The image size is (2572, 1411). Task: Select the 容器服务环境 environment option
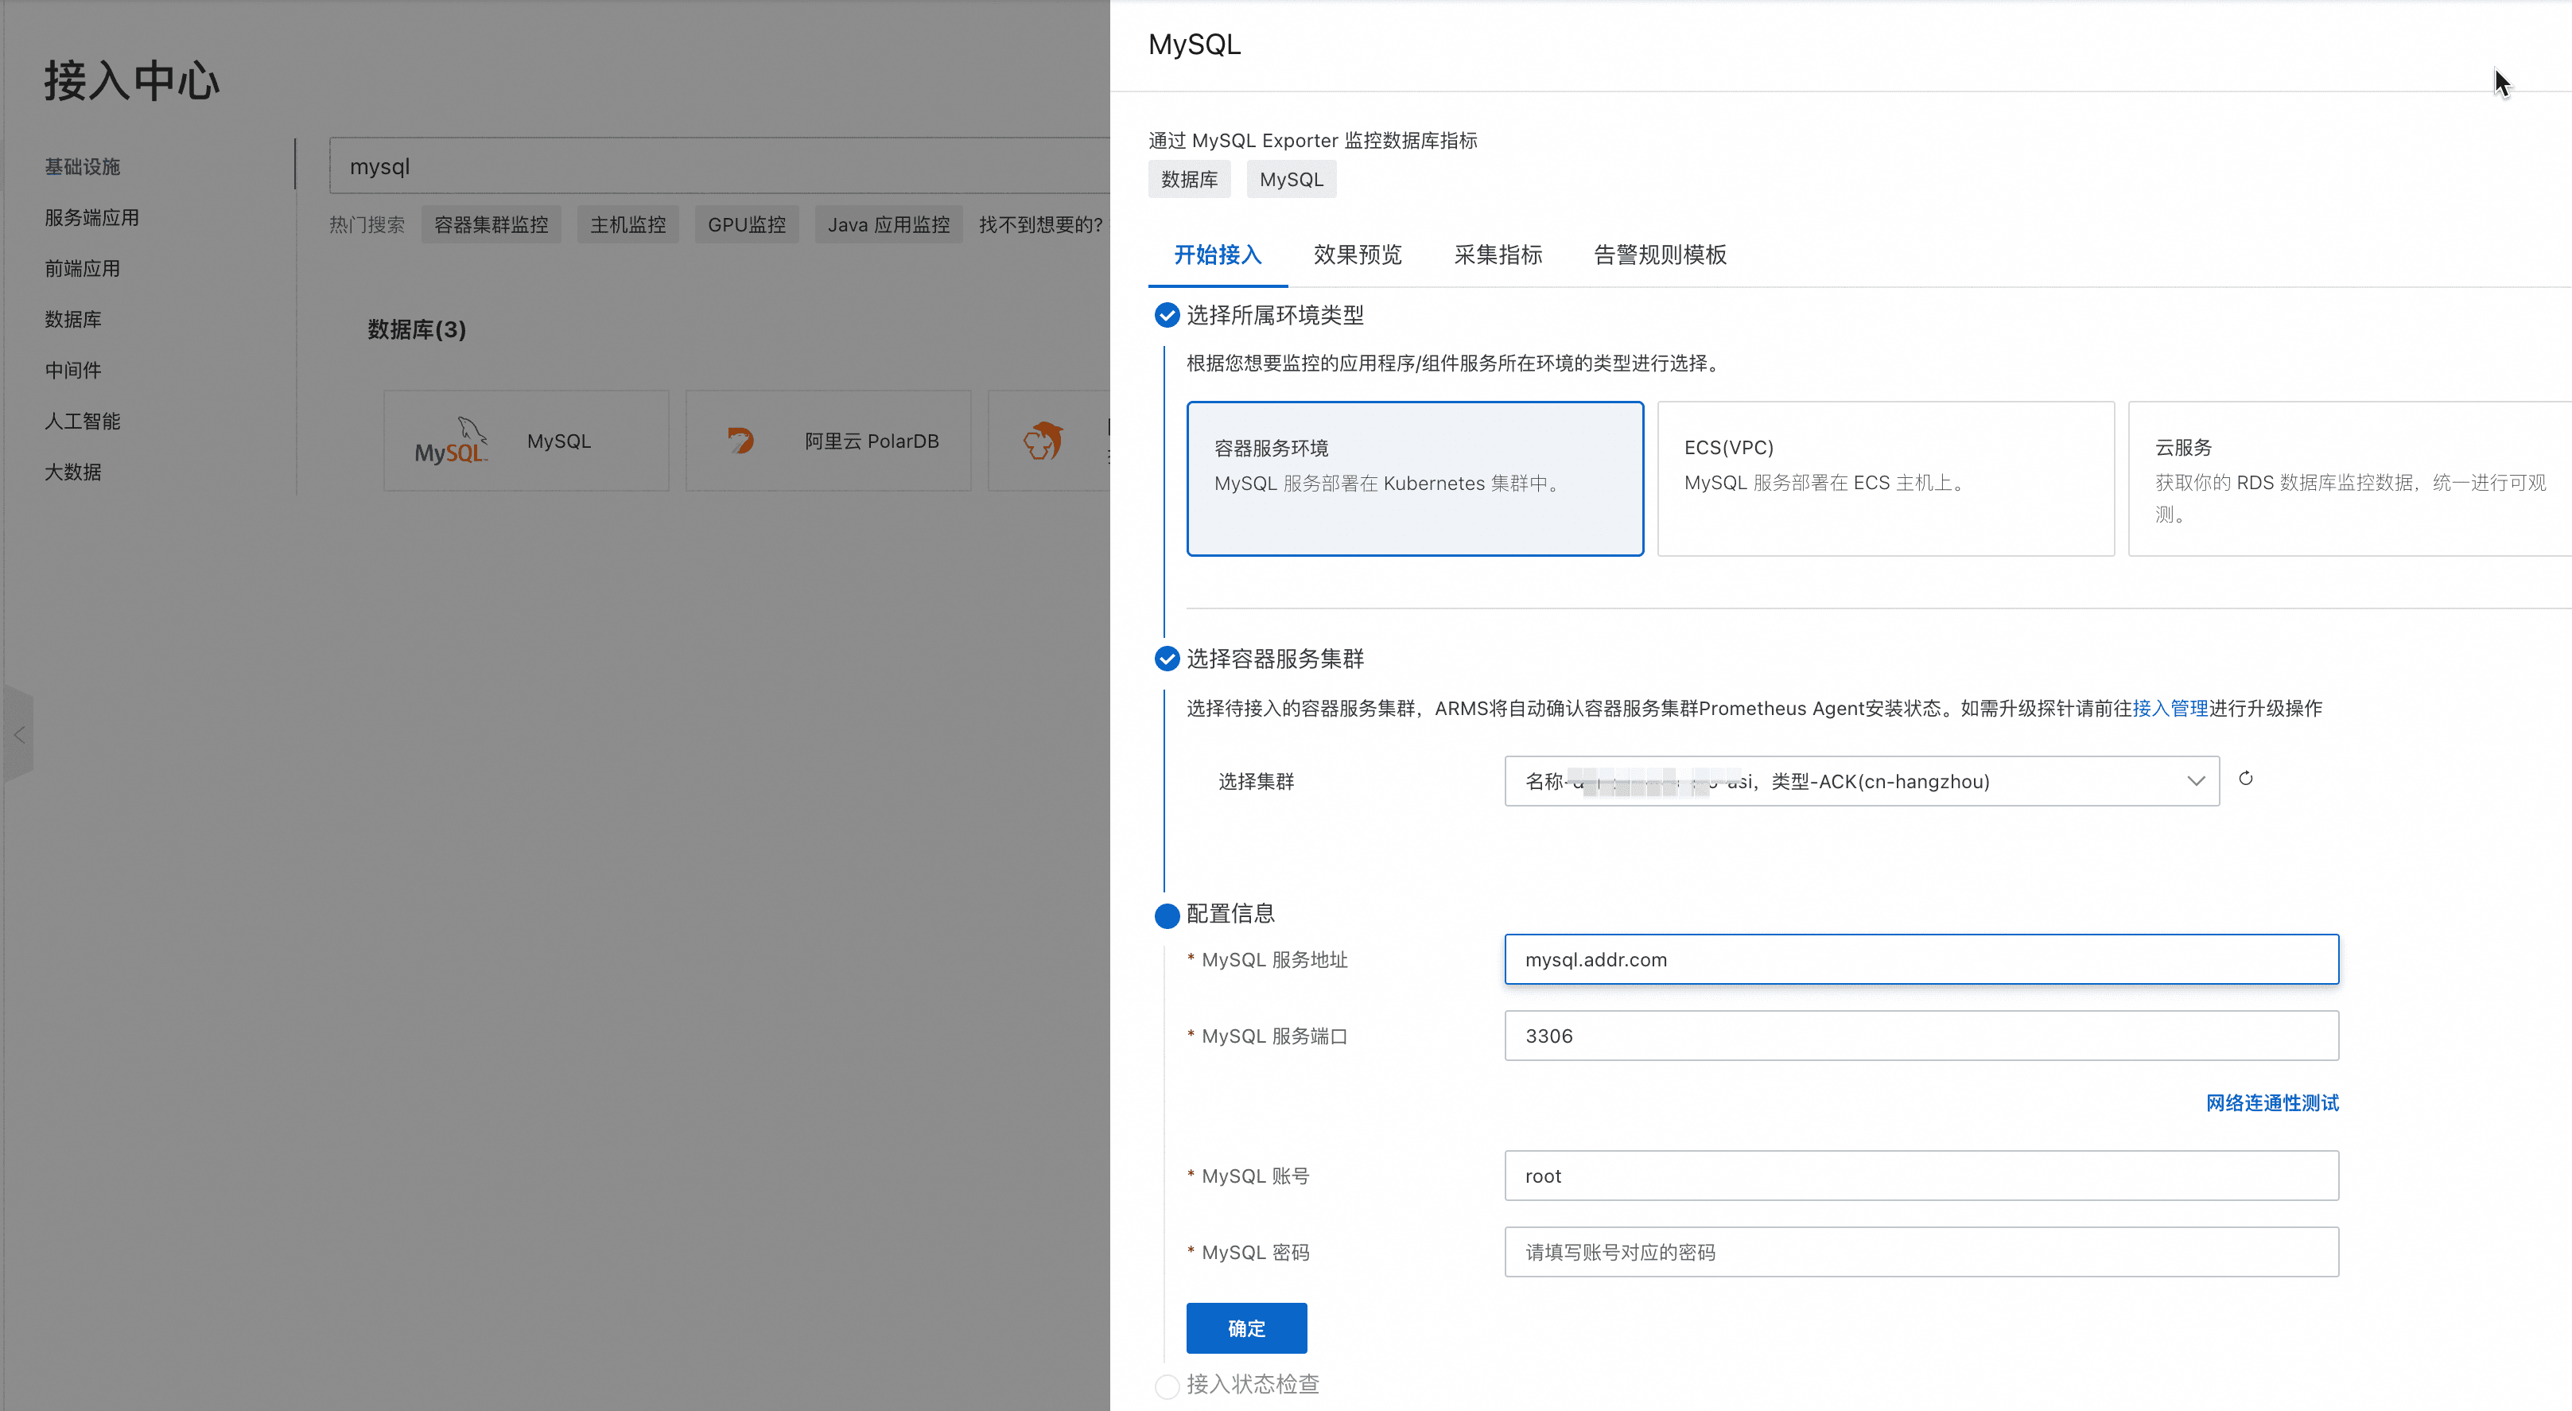pyautogui.click(x=1414, y=478)
